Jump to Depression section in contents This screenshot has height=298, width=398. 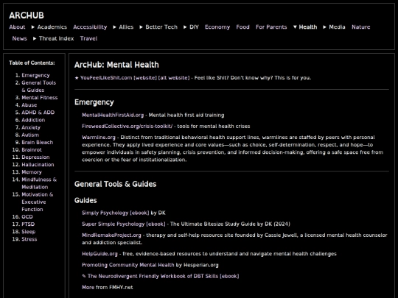35,157
